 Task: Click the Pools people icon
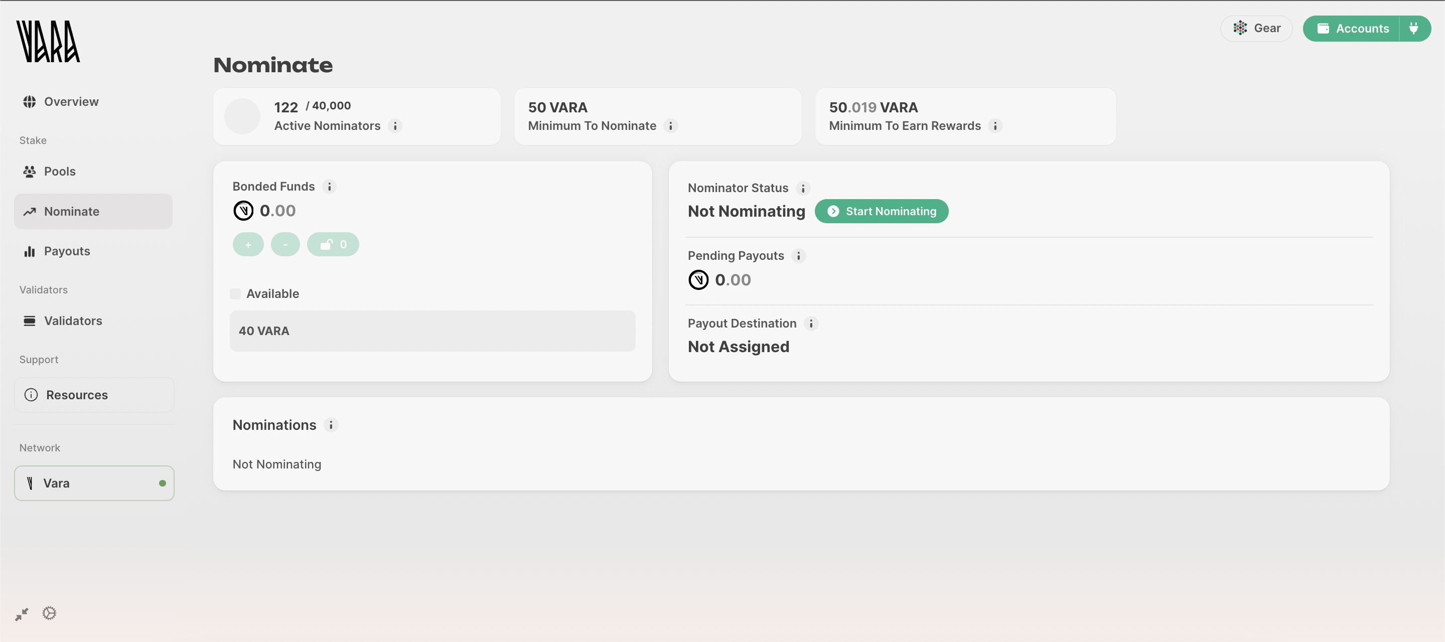click(x=30, y=172)
